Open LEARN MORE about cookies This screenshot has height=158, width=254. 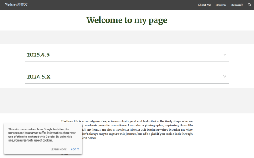click(x=58, y=150)
